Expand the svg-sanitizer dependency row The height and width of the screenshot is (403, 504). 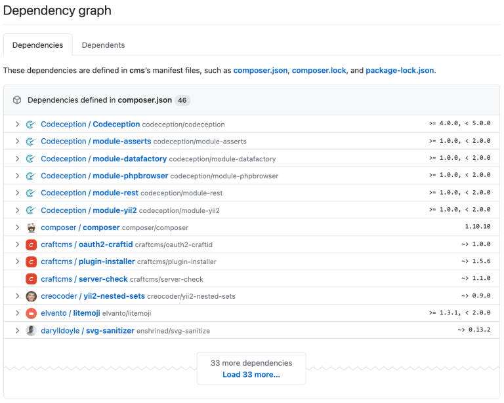tap(17, 330)
